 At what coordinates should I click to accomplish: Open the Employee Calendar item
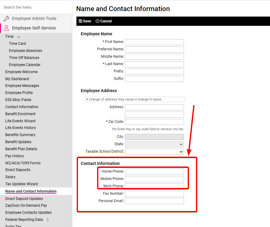point(25,65)
